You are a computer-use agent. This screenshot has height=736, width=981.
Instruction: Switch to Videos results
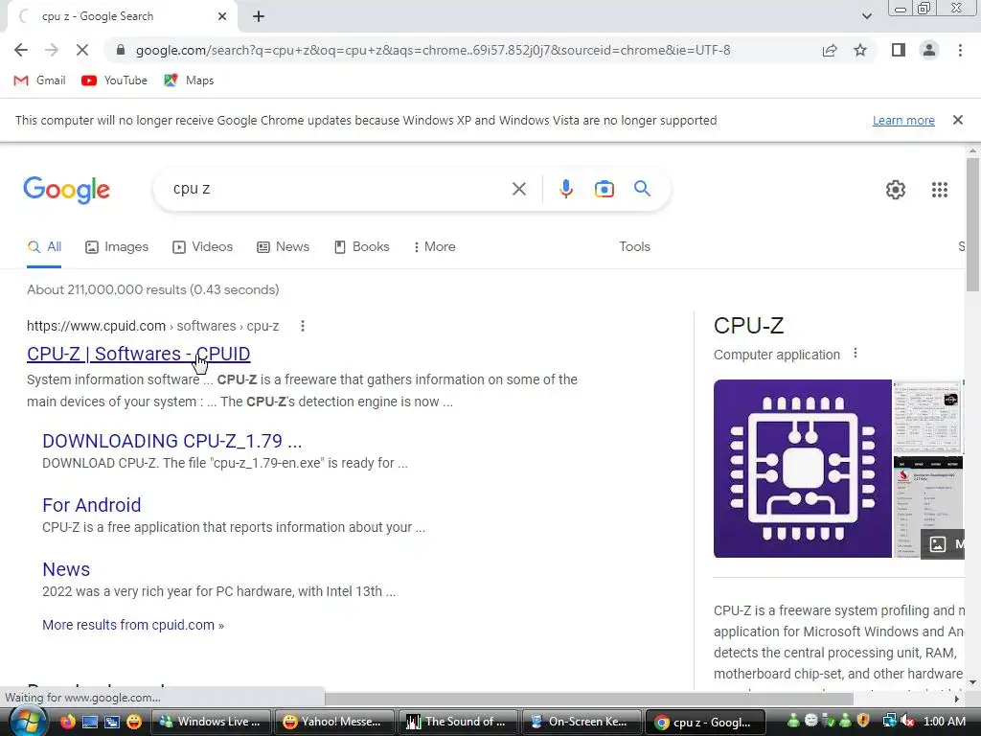pos(203,246)
